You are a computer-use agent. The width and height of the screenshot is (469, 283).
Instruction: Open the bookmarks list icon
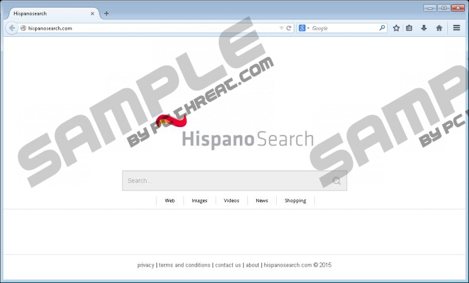point(410,28)
